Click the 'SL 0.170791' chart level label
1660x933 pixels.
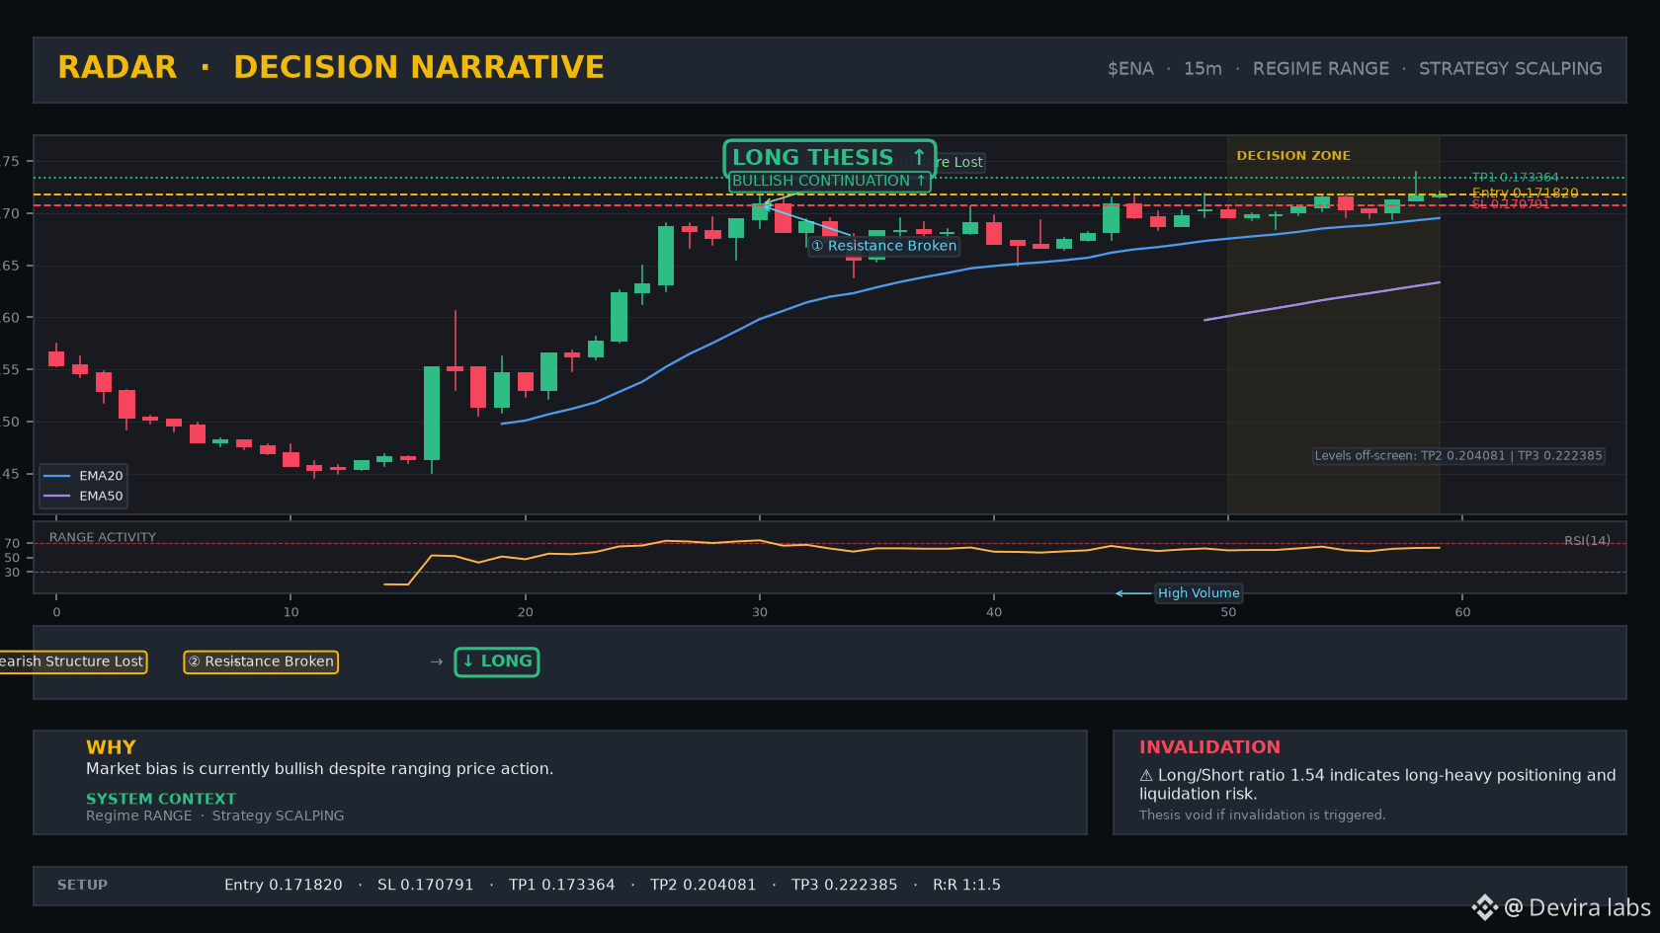[1510, 204]
